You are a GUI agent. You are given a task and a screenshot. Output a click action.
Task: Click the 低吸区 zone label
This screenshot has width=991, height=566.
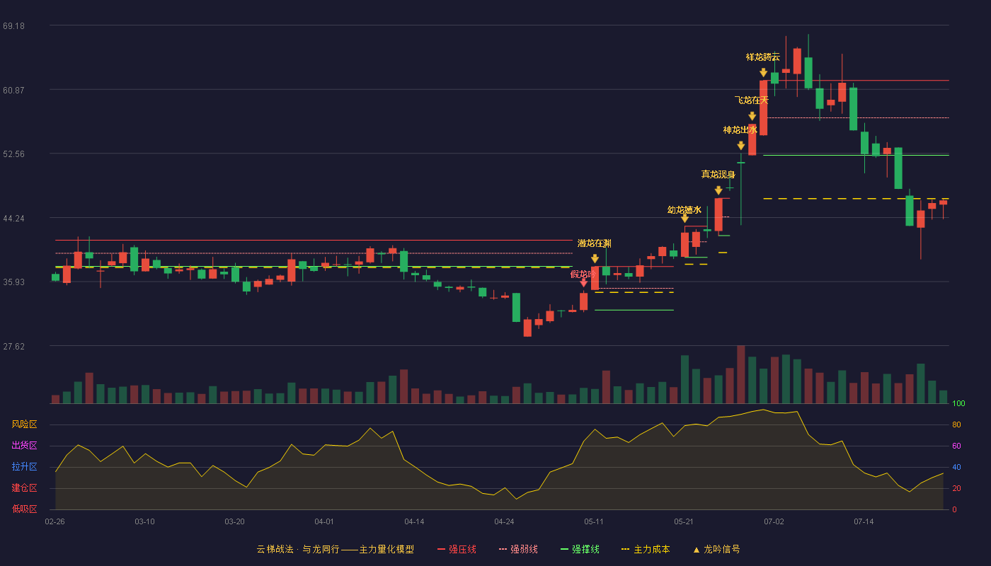tap(24, 509)
